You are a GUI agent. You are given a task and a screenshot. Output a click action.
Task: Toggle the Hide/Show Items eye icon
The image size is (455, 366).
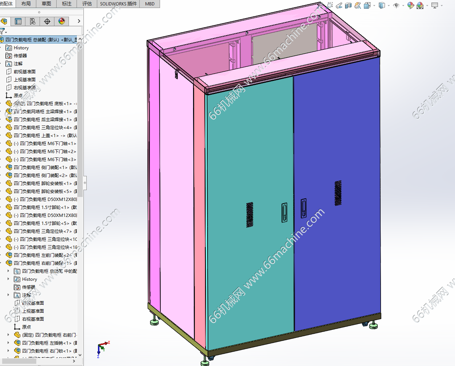pos(396,5)
